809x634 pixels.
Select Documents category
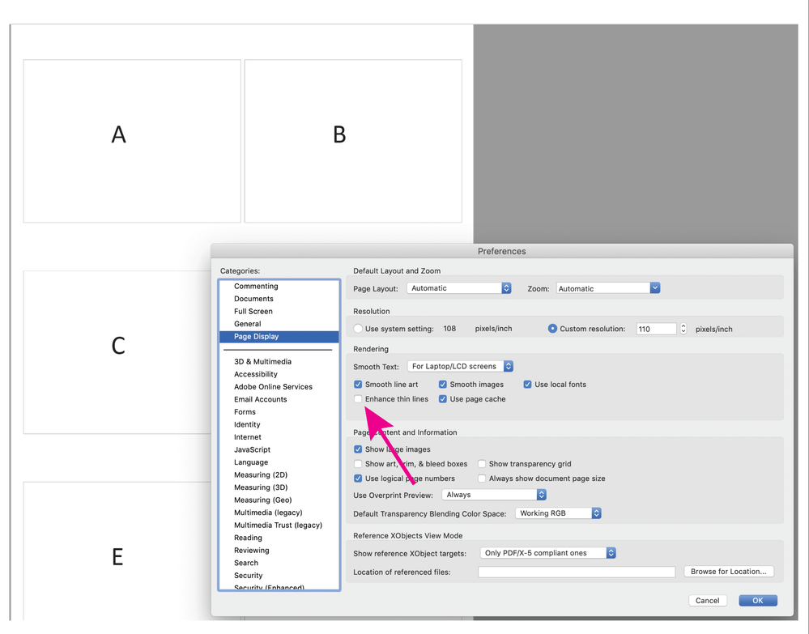(x=279, y=299)
